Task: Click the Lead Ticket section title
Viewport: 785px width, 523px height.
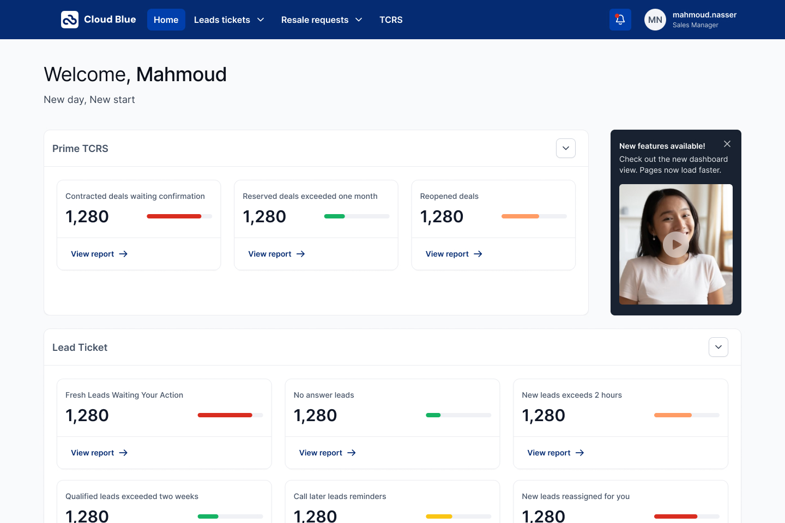Action: click(80, 348)
